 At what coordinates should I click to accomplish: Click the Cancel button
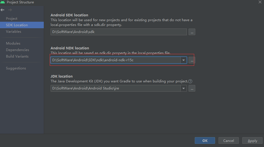[x=228, y=141]
